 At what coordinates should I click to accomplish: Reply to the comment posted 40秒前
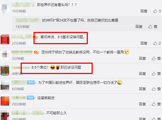[142, 74]
